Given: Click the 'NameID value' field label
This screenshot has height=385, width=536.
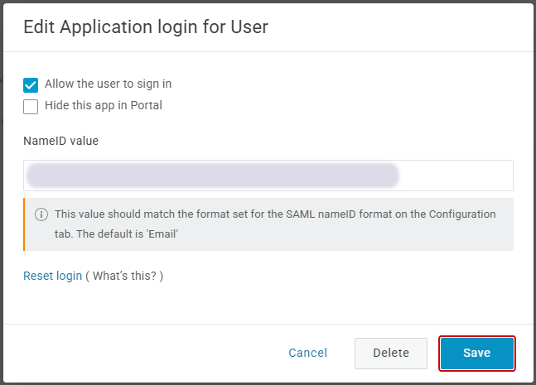Looking at the screenshot, I should pyautogui.click(x=60, y=141).
